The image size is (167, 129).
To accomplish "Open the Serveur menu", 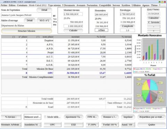I will 116,5.
